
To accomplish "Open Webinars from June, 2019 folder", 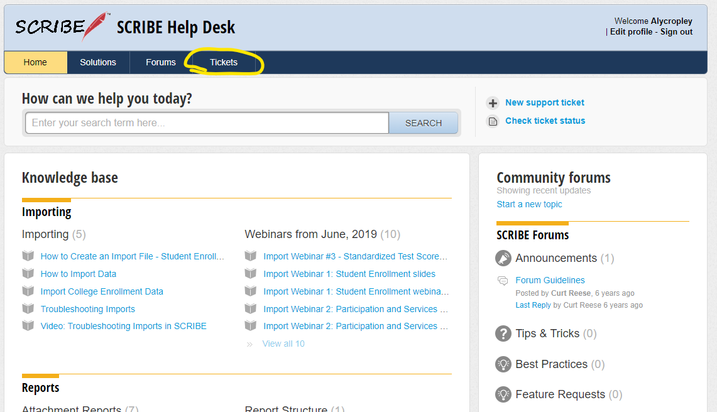I will [322, 234].
